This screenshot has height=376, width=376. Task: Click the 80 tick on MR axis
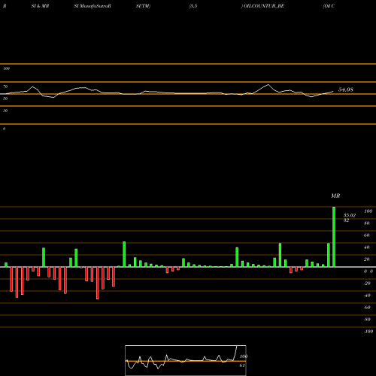367,223
